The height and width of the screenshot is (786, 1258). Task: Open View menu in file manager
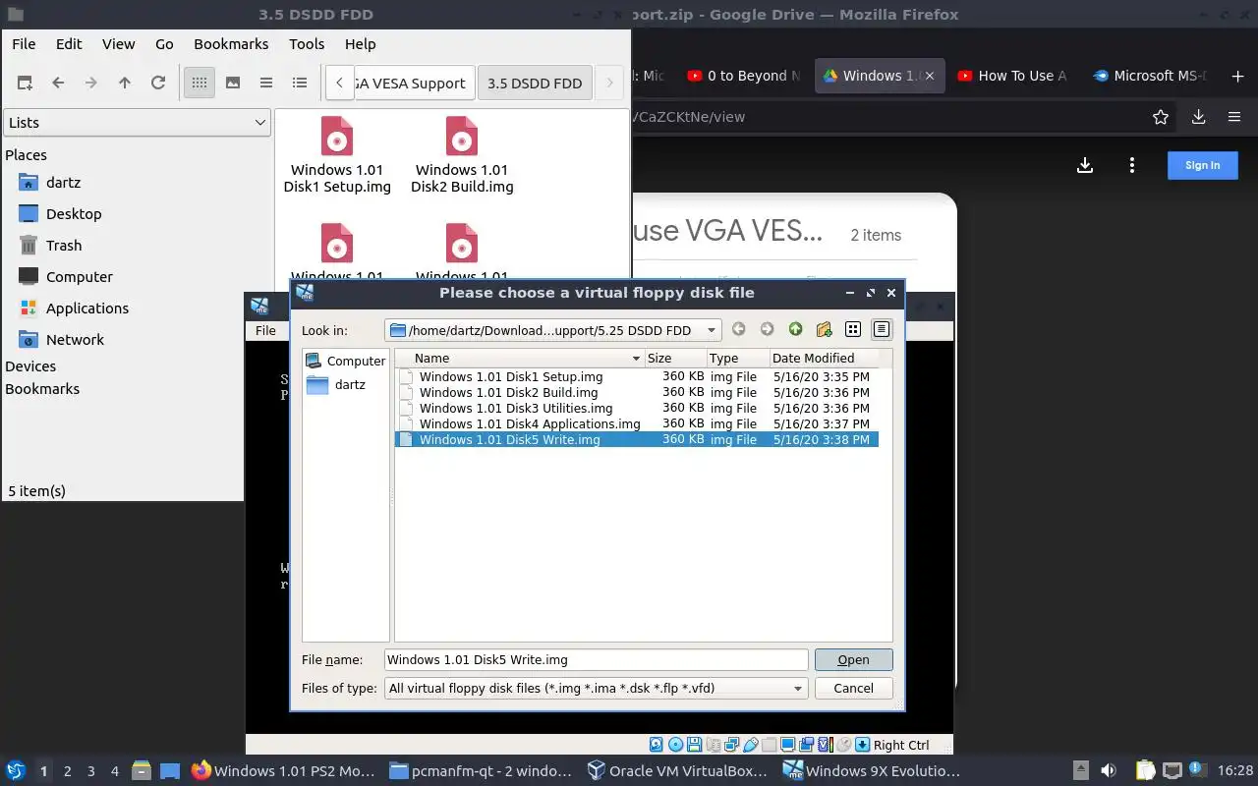coord(118,44)
